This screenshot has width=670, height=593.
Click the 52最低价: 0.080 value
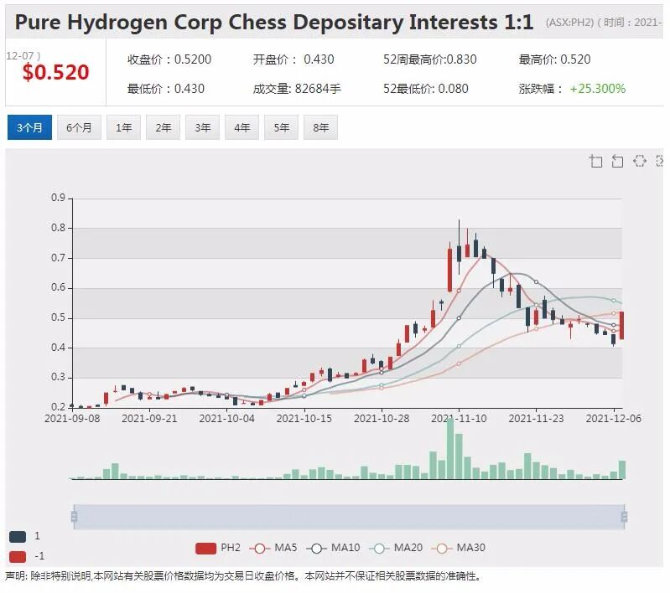[x=426, y=89]
